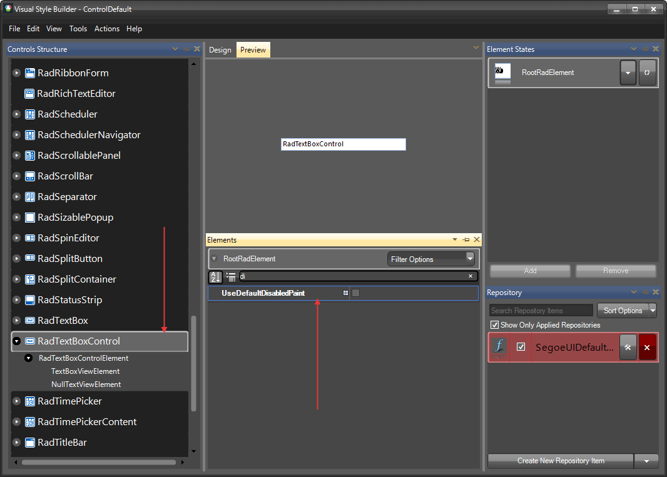667x477 pixels.
Task: Click the font 'f' icon on SegoeUIDefault item
Action: click(x=498, y=347)
